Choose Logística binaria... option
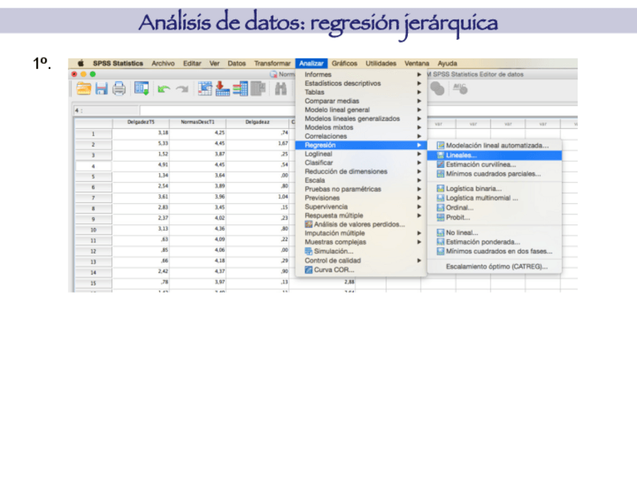This screenshot has width=637, height=477. (473, 189)
